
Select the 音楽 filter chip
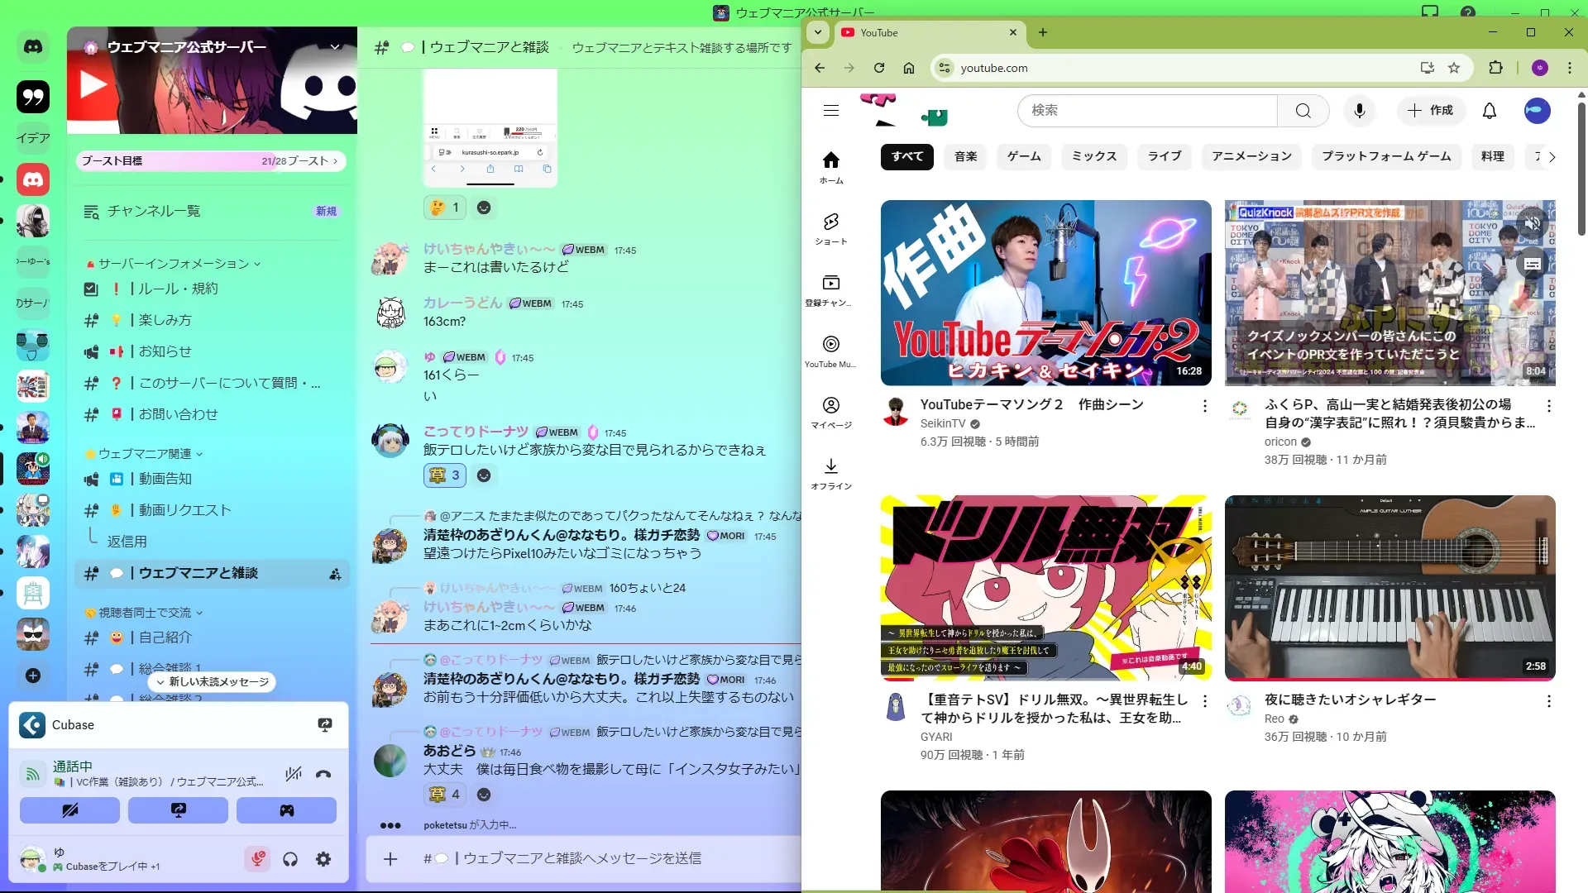click(x=965, y=156)
